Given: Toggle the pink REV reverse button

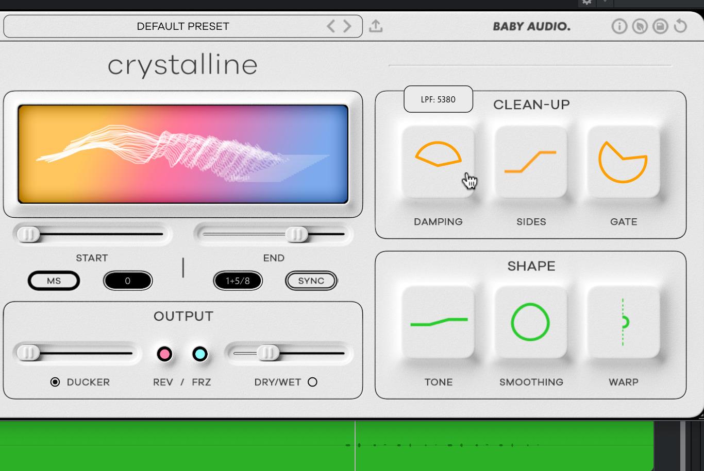Looking at the screenshot, I should [164, 354].
